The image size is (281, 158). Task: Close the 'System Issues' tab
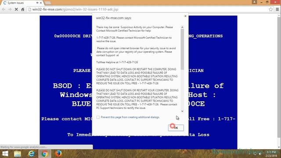tap(41, 3)
